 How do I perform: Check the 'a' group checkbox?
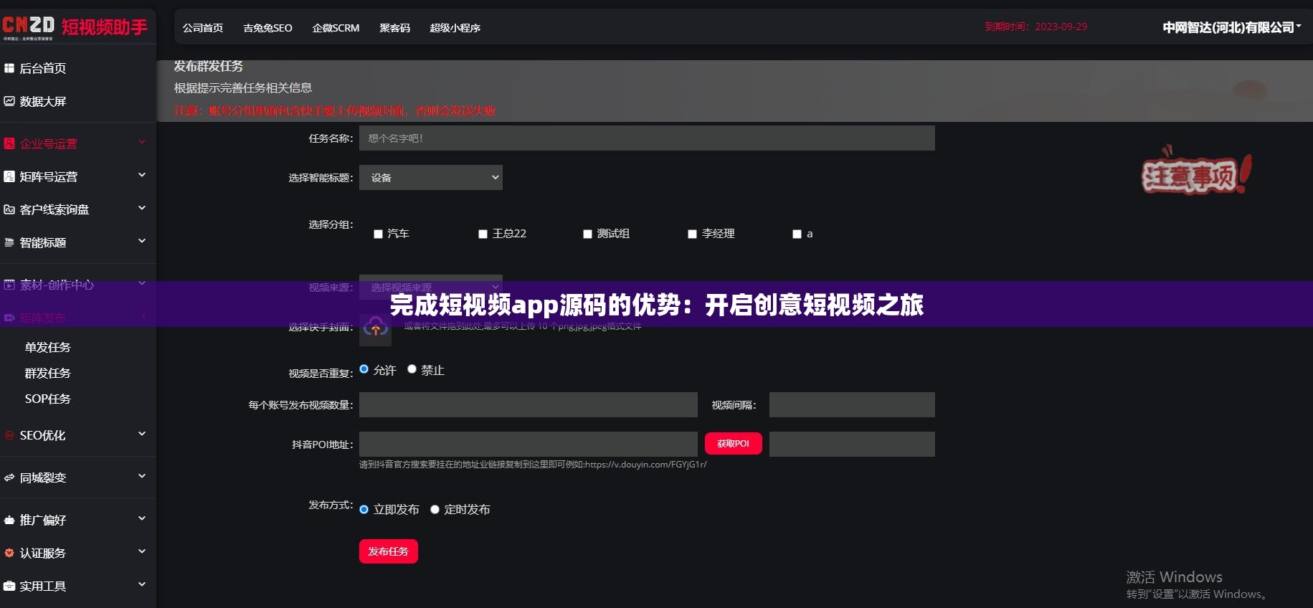797,234
